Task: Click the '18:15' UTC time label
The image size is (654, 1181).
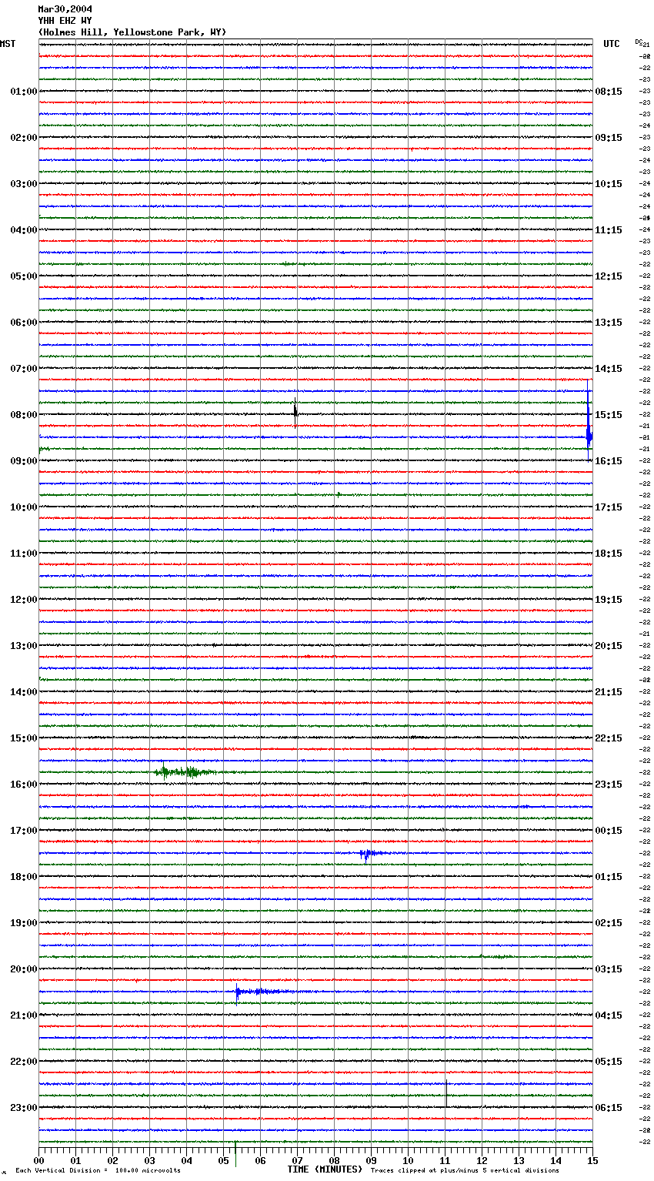Action: [609, 554]
